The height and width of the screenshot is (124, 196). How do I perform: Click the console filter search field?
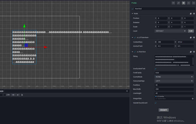[1, 95]
